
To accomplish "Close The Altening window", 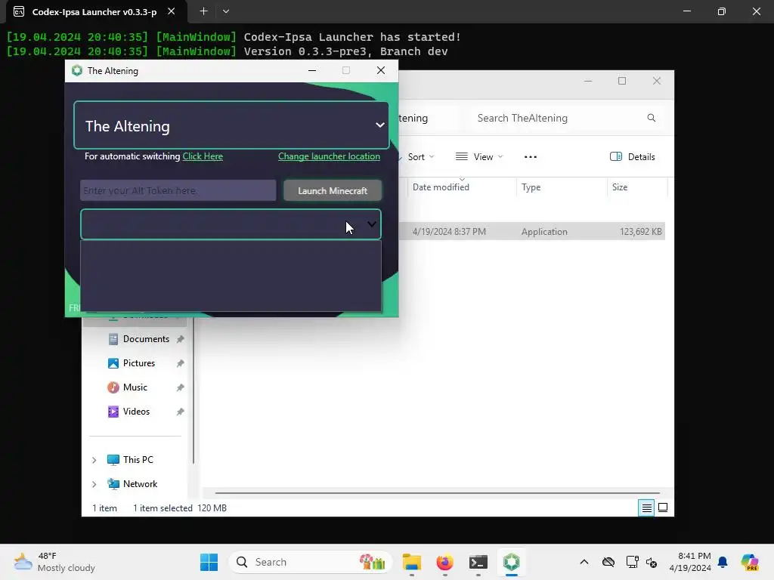I will point(381,70).
